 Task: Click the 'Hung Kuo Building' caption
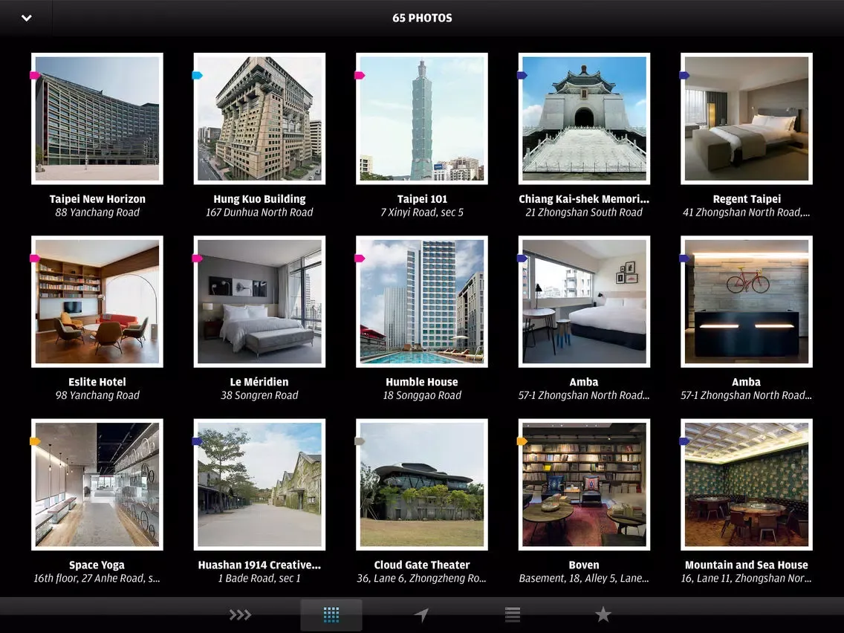point(259,199)
